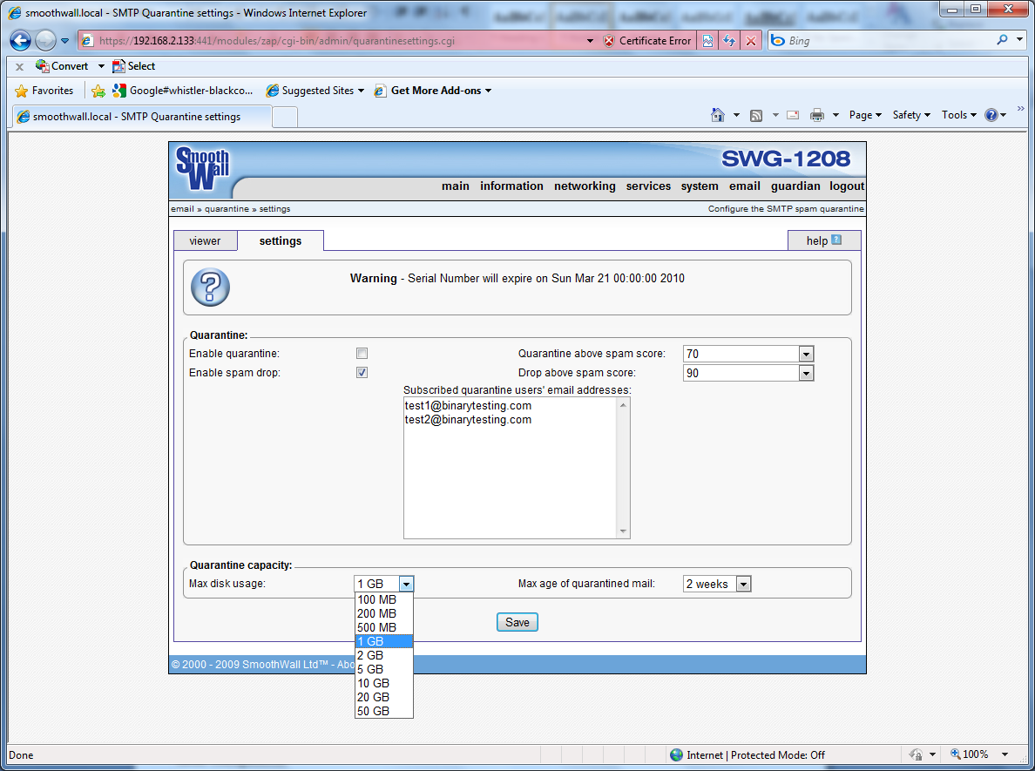Choose 2 GB disk usage option
Screen dimensions: 1035x771
tap(383, 655)
